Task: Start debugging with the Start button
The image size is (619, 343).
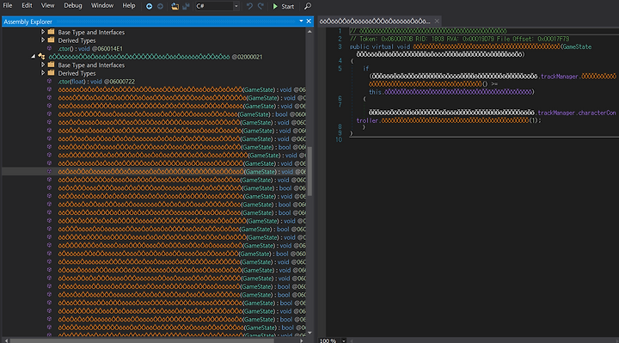Action: click(284, 6)
